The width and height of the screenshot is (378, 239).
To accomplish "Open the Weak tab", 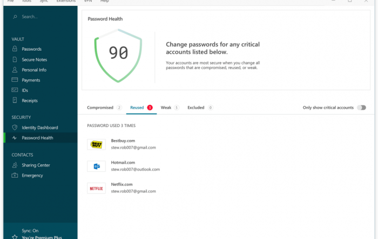I will (170, 107).
